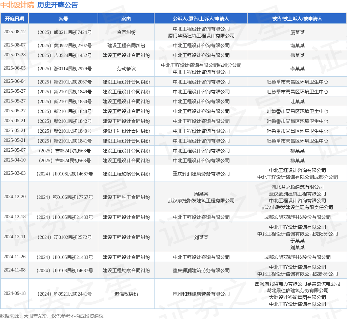
Task: Select case number (2025)新2101民初1840号
Action: 63,131
